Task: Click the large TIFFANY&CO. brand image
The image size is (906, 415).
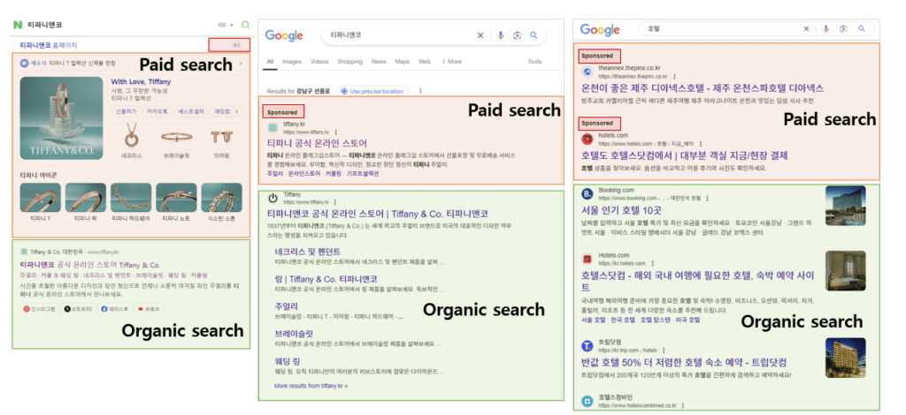Action: click(x=61, y=117)
